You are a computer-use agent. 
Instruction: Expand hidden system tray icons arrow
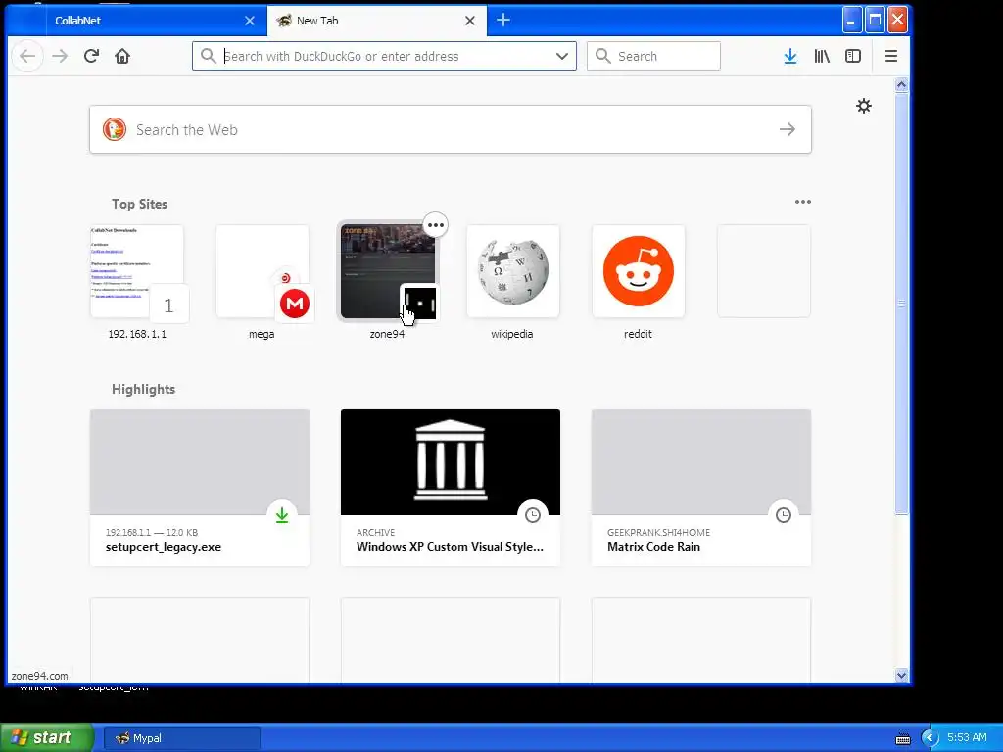click(x=929, y=738)
